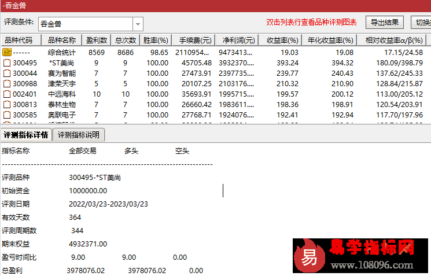The height and width of the screenshot is (276, 431).
Task: Click commission value 35693.91
Action: [x=197, y=94]
